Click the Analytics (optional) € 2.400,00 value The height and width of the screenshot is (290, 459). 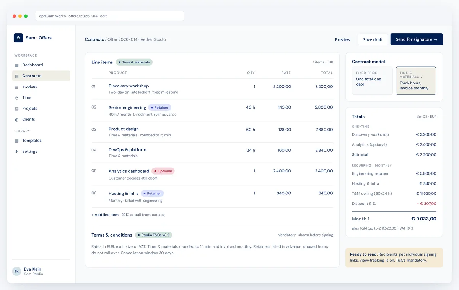[426, 145]
